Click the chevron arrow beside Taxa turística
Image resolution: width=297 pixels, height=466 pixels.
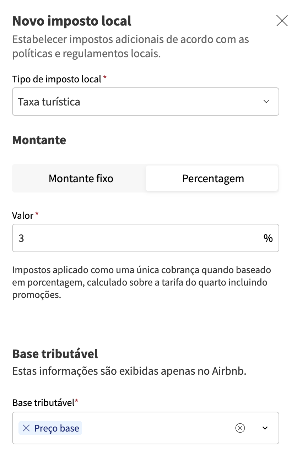pos(266,102)
